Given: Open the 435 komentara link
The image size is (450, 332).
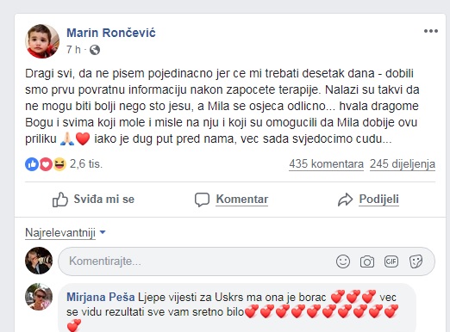Looking at the screenshot, I should tap(326, 164).
